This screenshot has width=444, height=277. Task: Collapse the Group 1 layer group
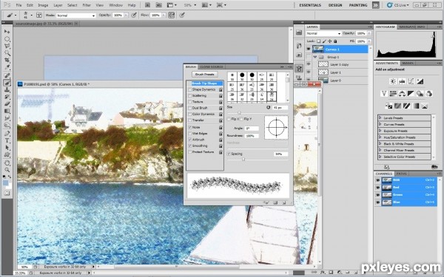tap(315, 57)
